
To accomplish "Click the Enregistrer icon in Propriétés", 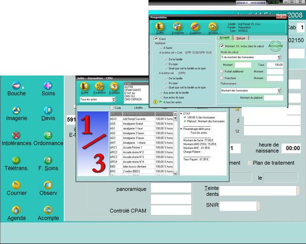I will [177, 27].
